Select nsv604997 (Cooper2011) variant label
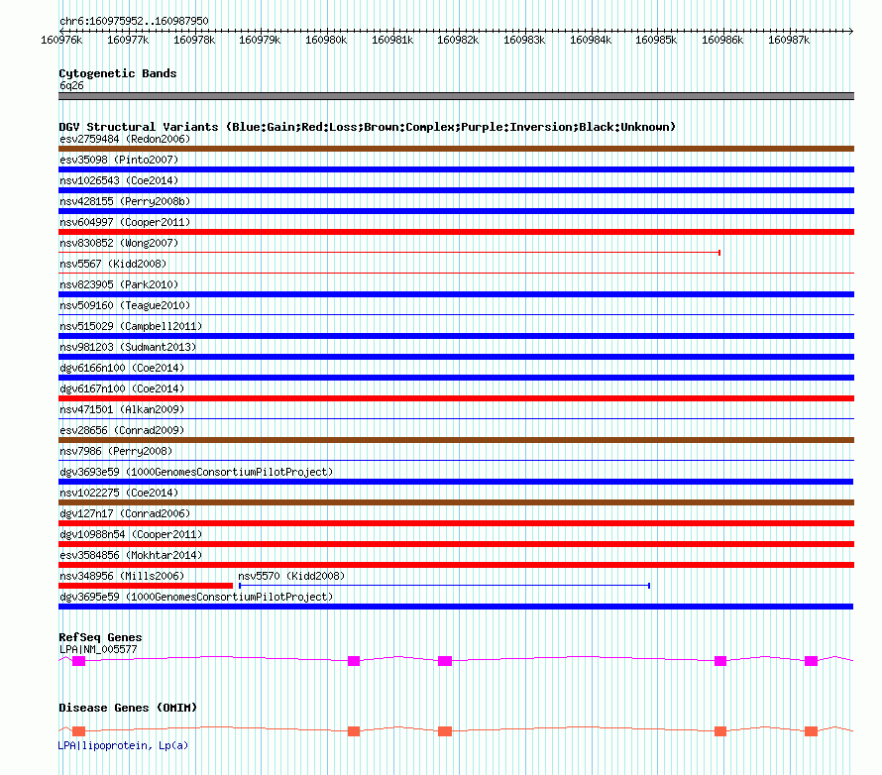Screen dimensions: 882x775 (125, 222)
